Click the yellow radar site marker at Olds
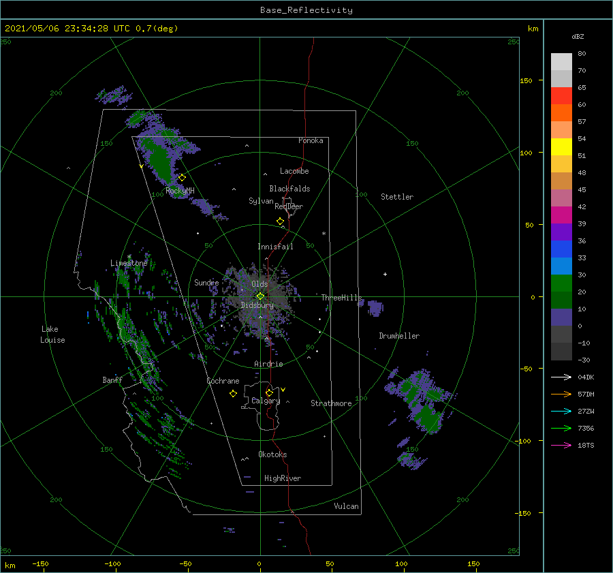 [260, 296]
